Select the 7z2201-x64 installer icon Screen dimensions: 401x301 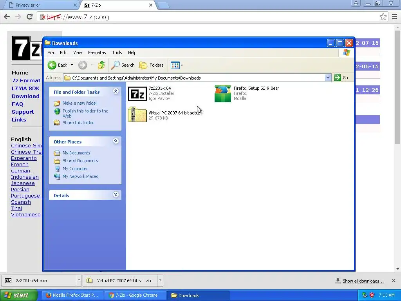[137, 94]
